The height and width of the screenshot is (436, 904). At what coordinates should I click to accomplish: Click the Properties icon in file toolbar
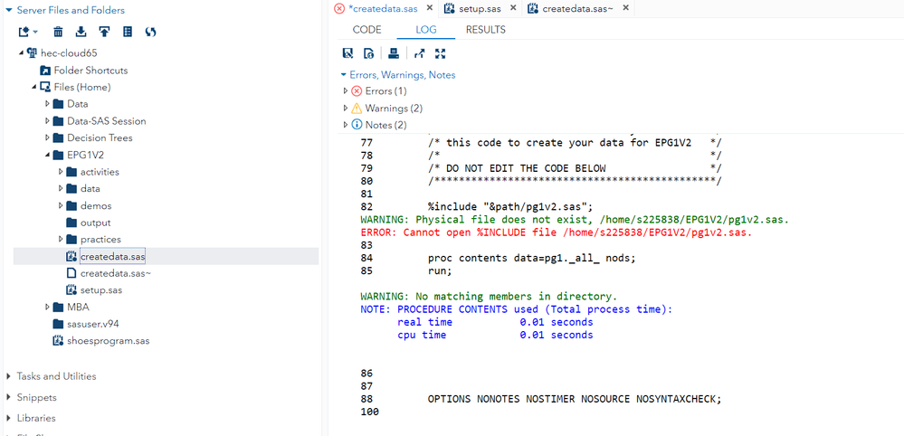coord(128,32)
